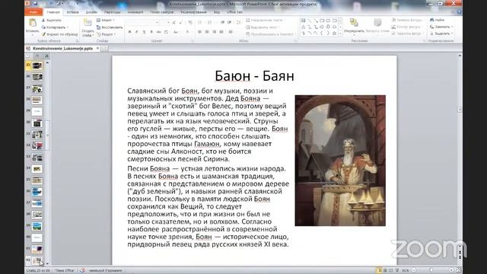
Task: Click Copy (Копировать) in the clipboard group
Action: pyautogui.click(x=55, y=27)
